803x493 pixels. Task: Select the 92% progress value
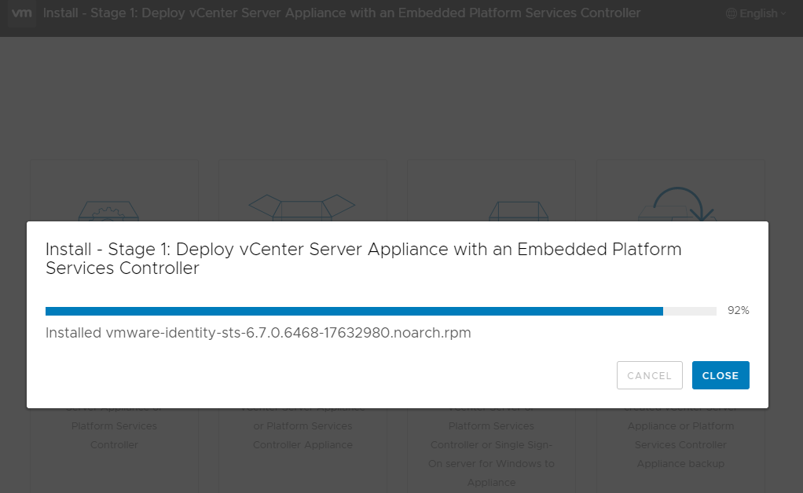point(738,310)
